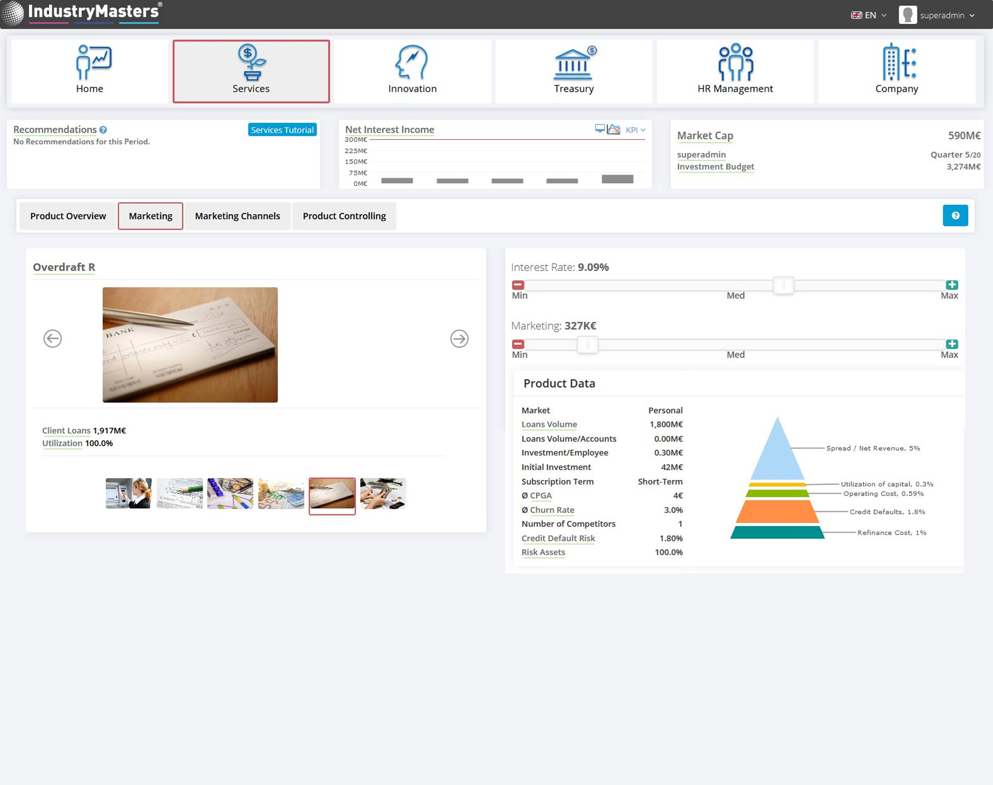993x785 pixels.
Task: Click the Credit Default Risk link
Action: 558,538
